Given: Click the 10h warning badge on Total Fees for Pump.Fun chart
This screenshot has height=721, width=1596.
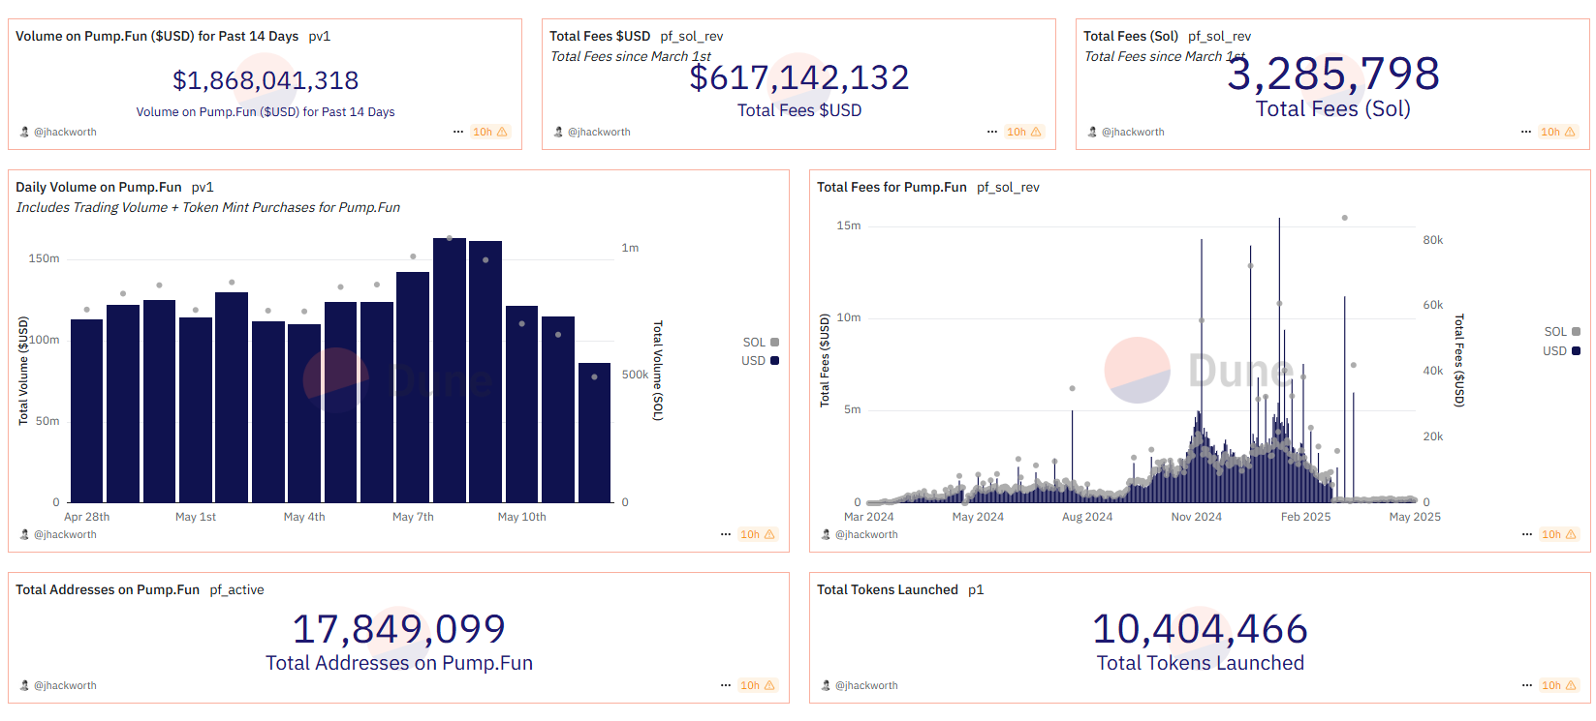Looking at the screenshot, I should coord(1559,534).
